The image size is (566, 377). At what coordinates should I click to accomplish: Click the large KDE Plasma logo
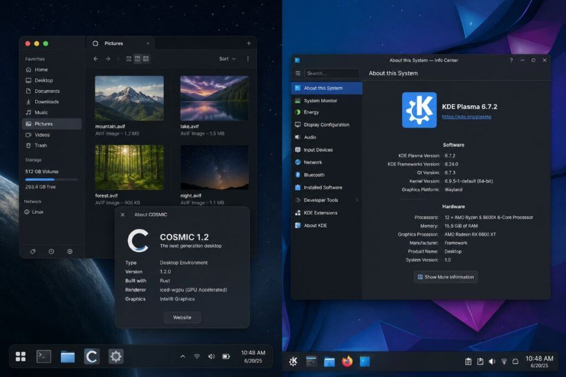(420, 110)
